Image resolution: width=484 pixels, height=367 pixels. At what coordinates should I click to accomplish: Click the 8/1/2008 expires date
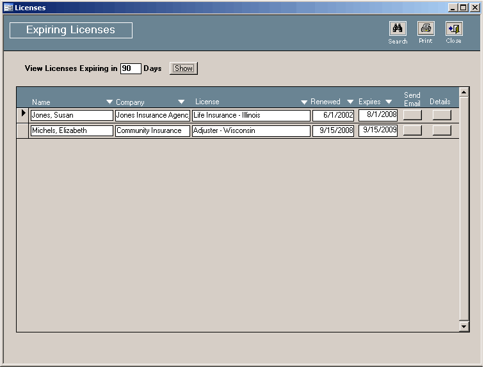click(378, 114)
